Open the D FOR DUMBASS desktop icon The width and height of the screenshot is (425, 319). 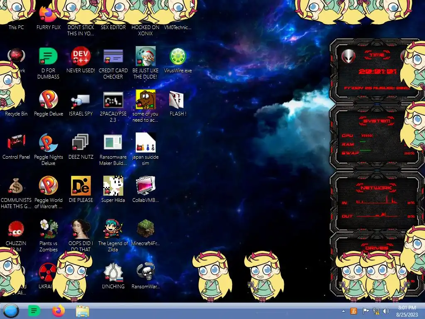point(48,56)
